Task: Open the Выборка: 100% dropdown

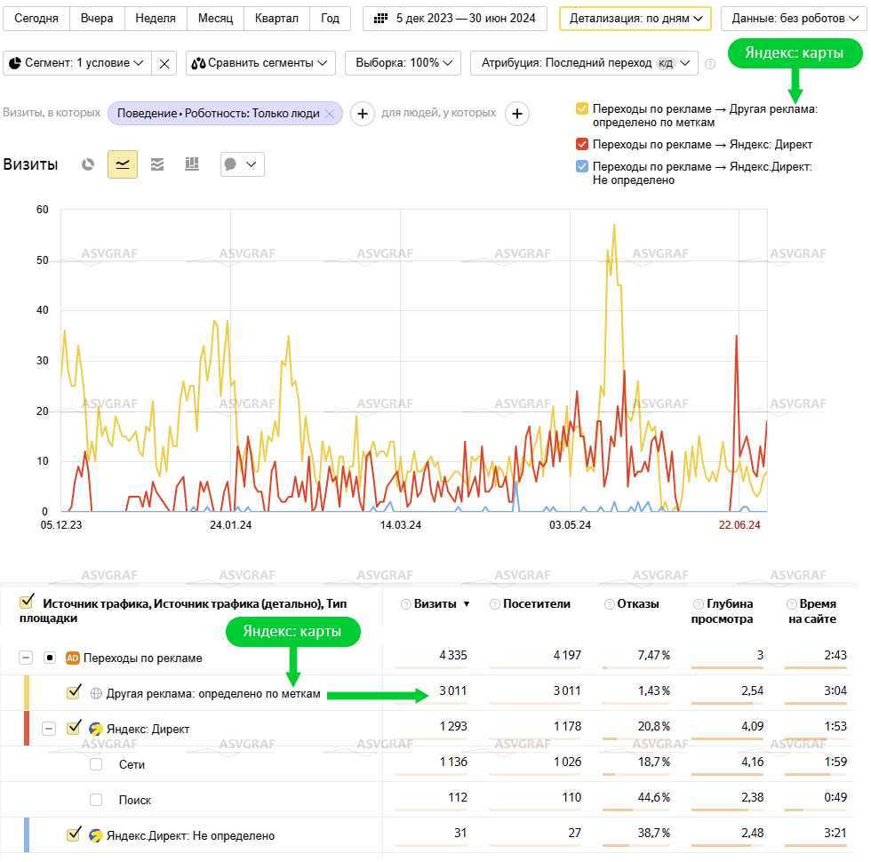Action: (404, 63)
